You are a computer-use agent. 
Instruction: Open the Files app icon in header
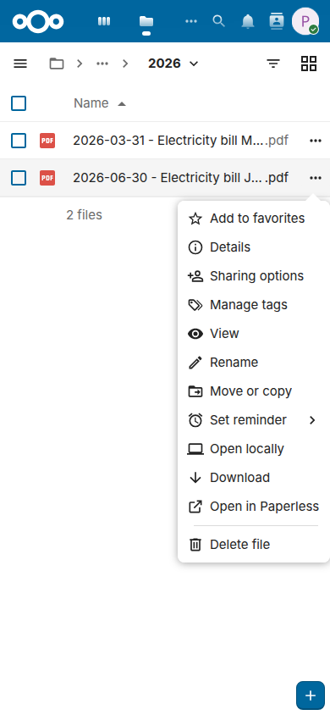point(146,21)
